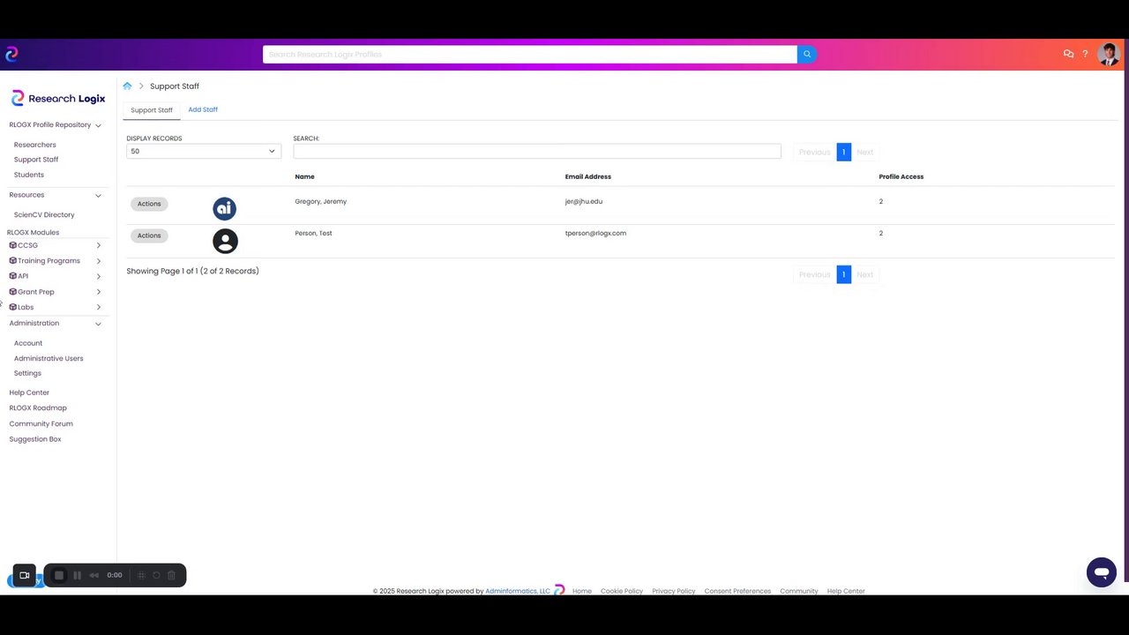Click the Labs module cube icon
This screenshot has height=635, width=1129.
pos(13,307)
